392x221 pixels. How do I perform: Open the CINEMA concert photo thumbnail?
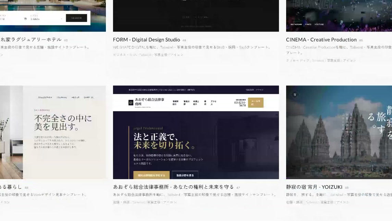click(339, 16)
